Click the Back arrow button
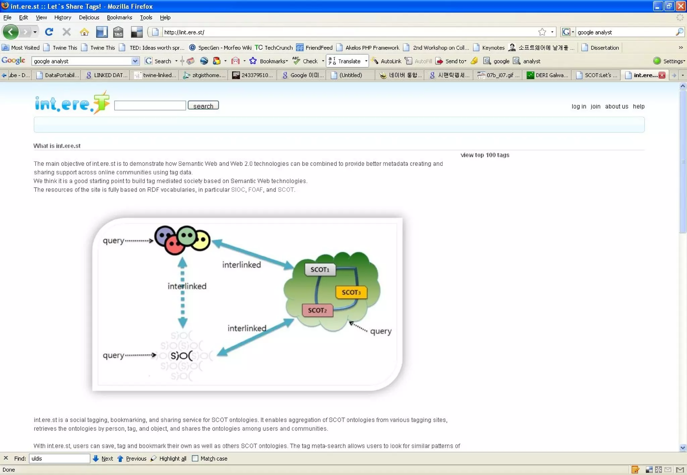This screenshot has height=475, width=687. pos(10,32)
